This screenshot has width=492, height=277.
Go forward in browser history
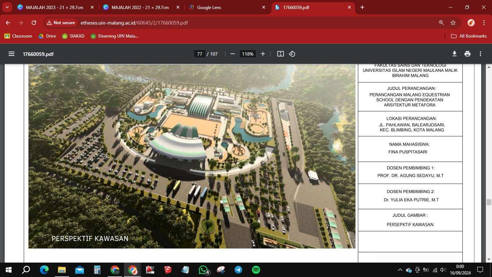[x=21, y=23]
